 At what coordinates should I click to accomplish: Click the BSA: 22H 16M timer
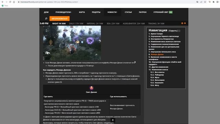113,23
